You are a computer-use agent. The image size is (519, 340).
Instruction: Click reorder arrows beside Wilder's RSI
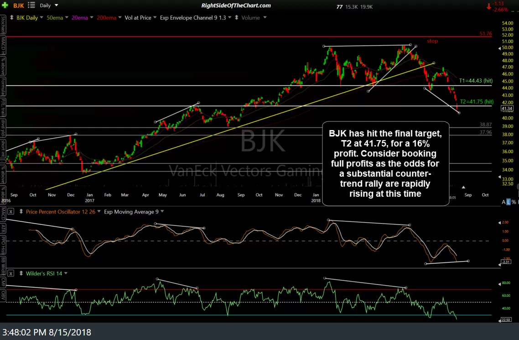[x=21, y=273]
